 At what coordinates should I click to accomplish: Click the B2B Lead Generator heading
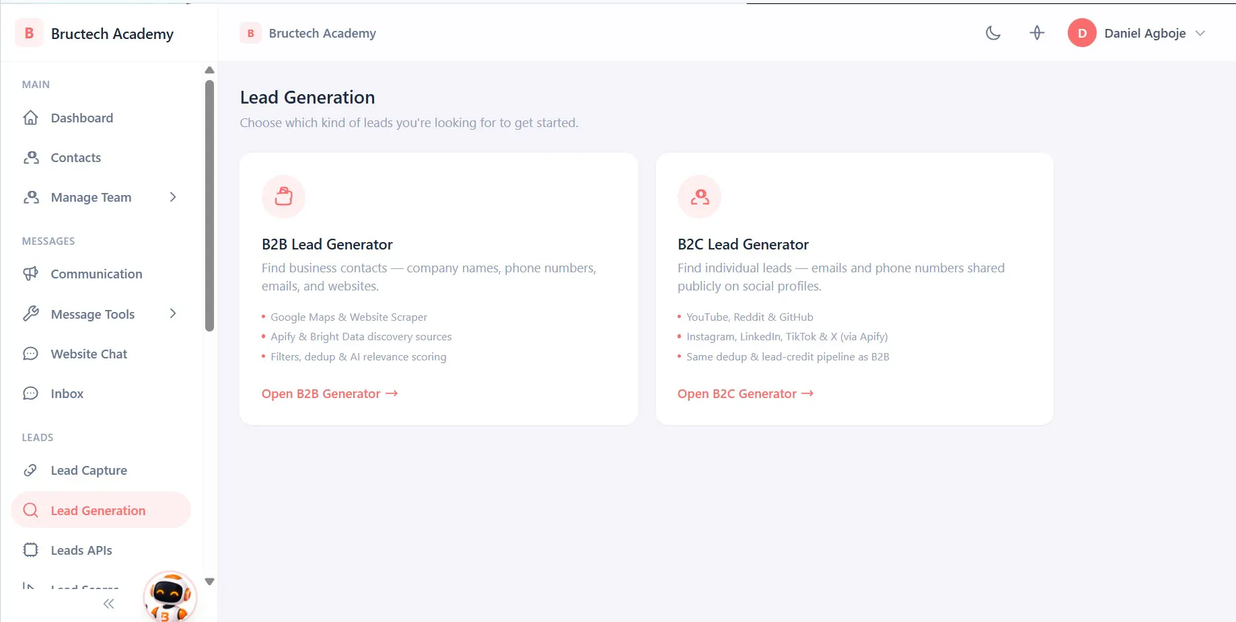pos(327,244)
